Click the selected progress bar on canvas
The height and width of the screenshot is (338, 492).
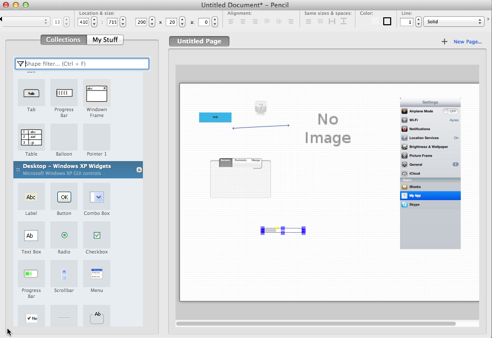(283, 230)
